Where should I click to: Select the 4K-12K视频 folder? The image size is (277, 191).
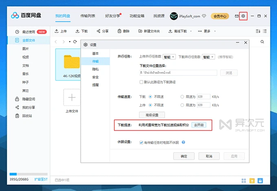point(68,64)
